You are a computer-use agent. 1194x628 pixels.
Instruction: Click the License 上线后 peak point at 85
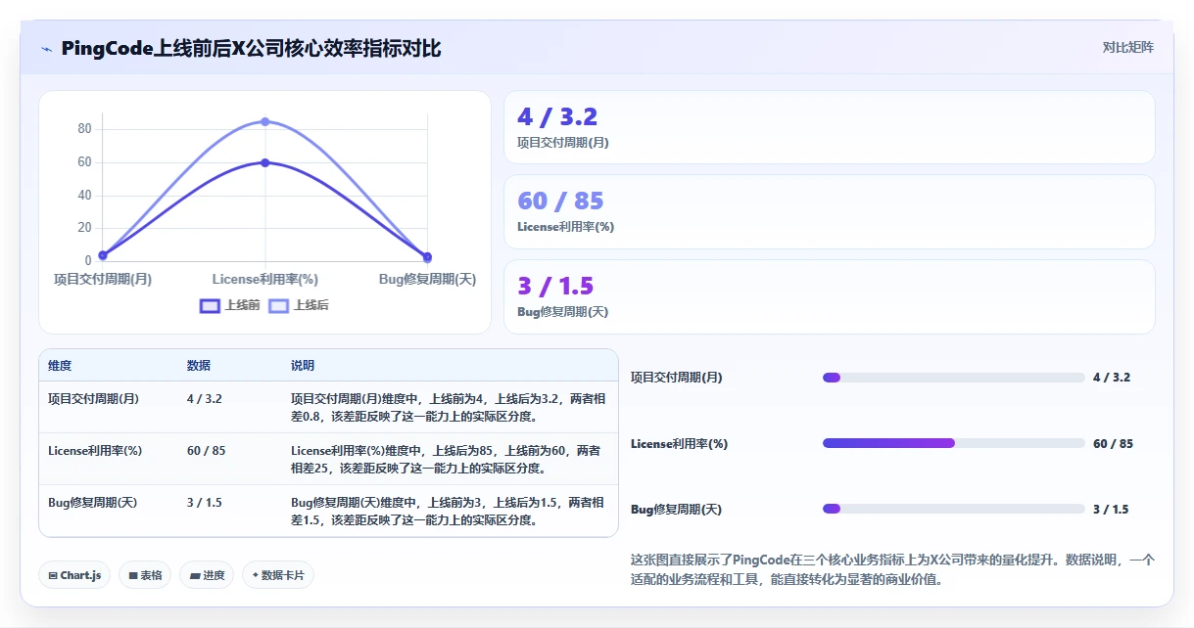[x=264, y=121]
